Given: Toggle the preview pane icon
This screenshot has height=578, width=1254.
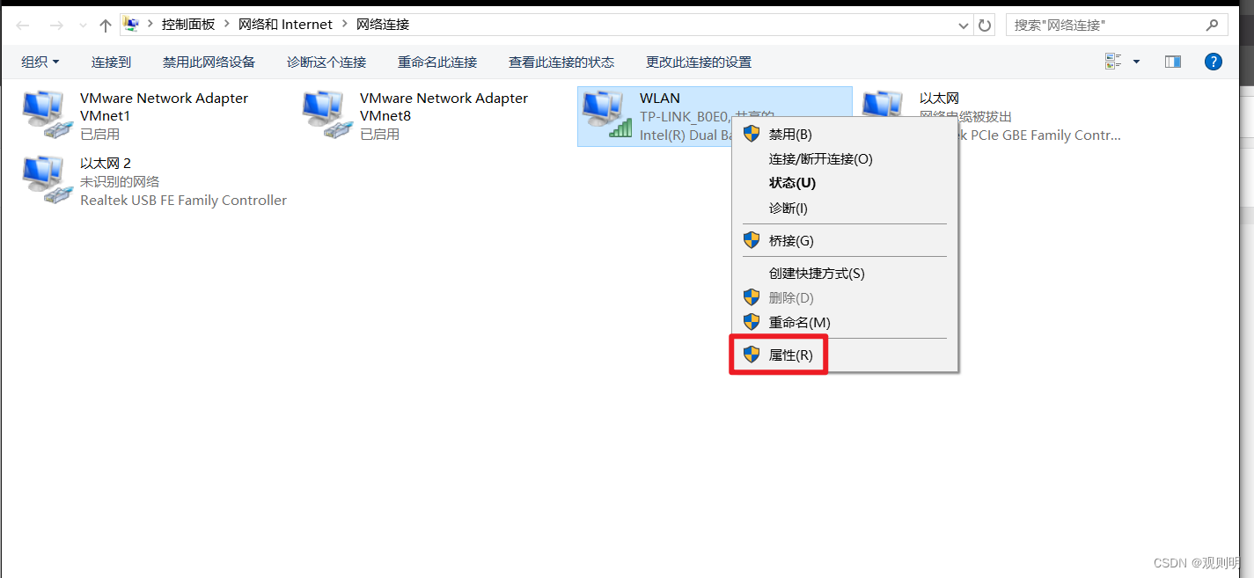Looking at the screenshot, I should [1172, 62].
